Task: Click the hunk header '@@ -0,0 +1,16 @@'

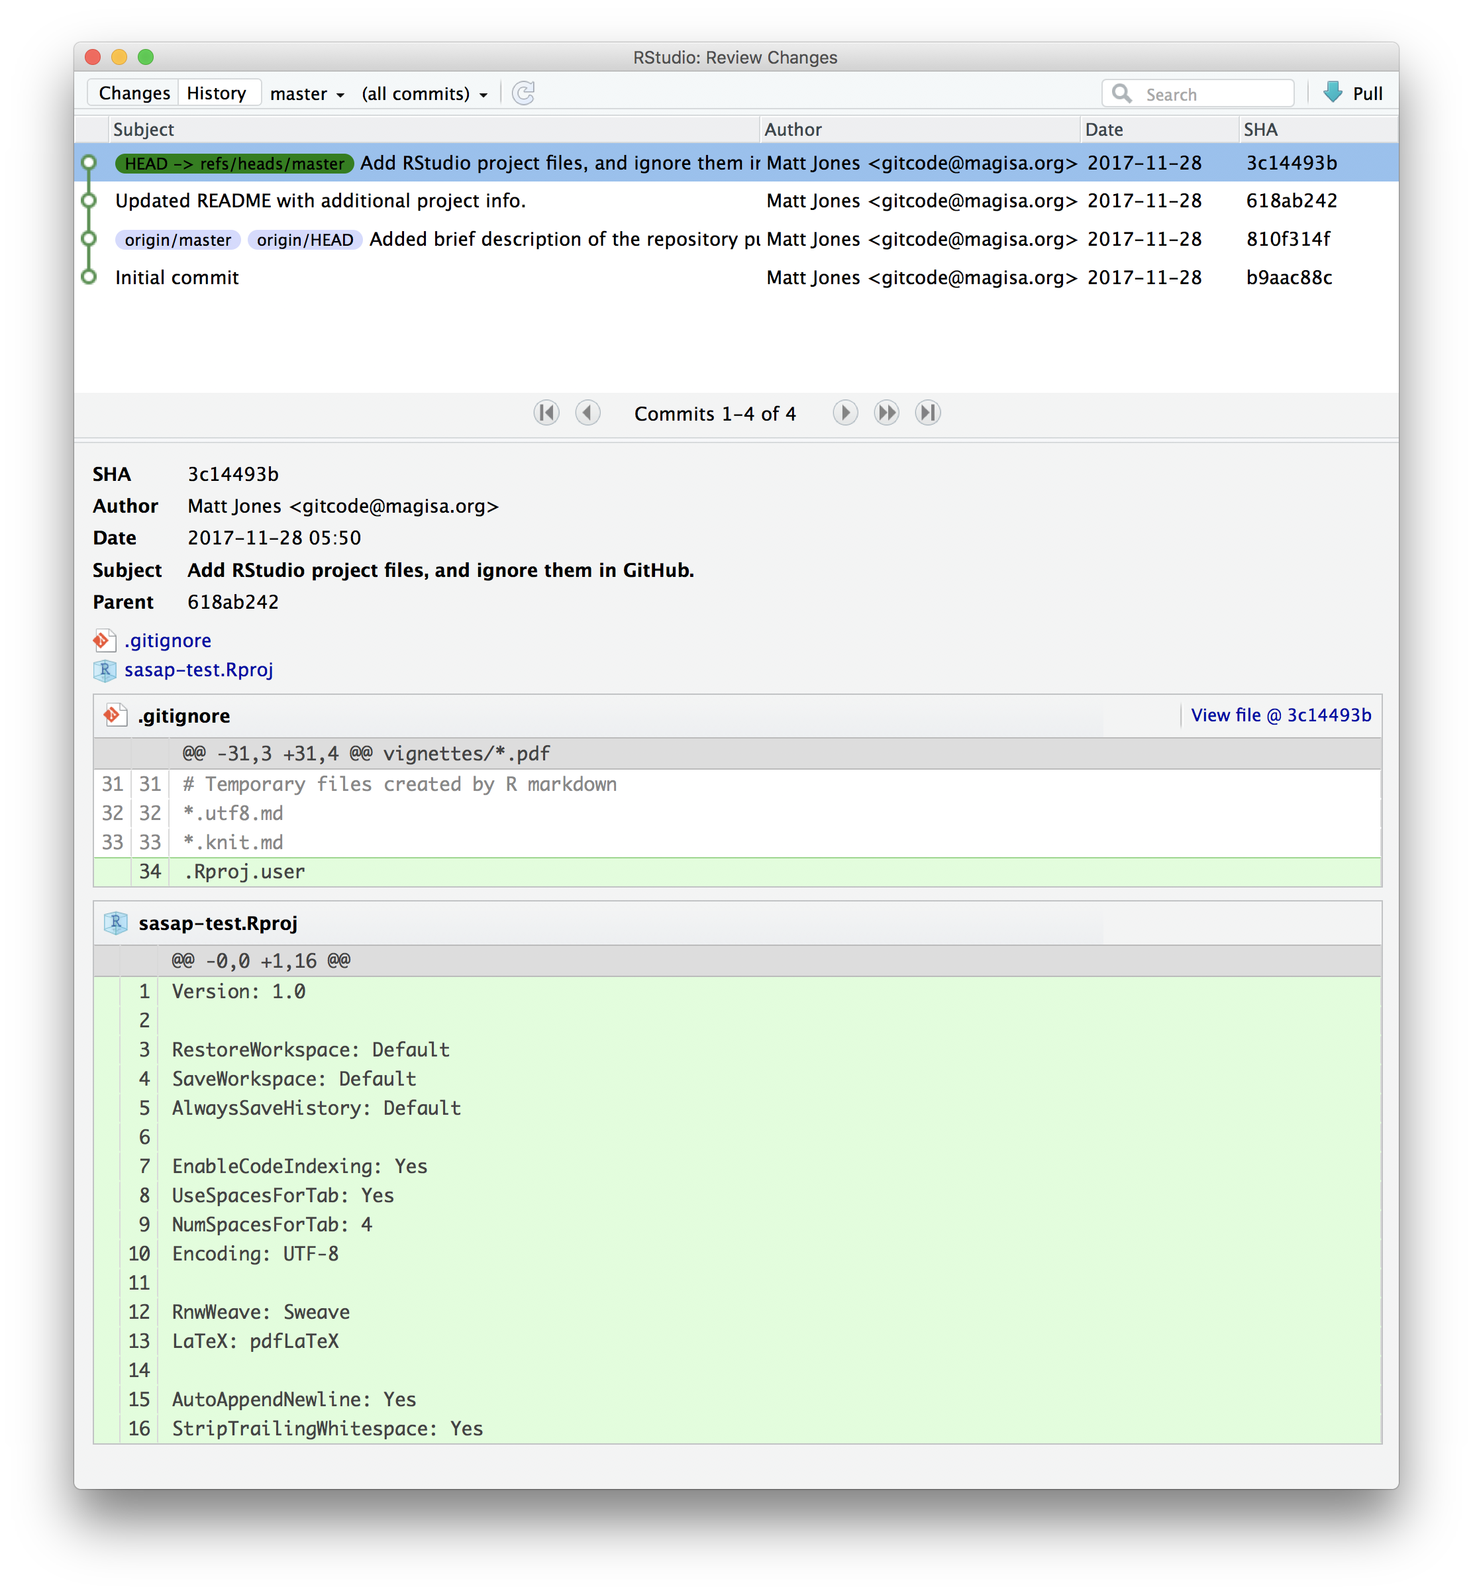Action: [x=737, y=960]
